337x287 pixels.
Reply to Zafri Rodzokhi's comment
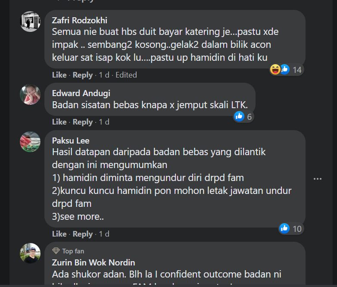point(83,75)
